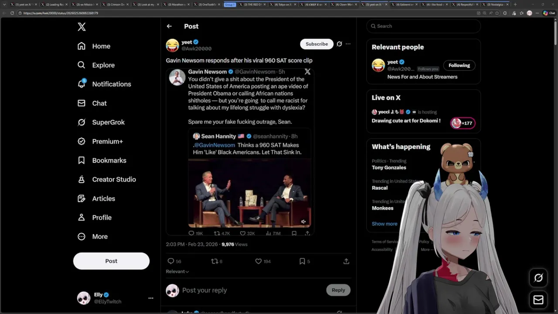Toggle Following for yeet
The height and width of the screenshot is (314, 558).
(x=459, y=65)
